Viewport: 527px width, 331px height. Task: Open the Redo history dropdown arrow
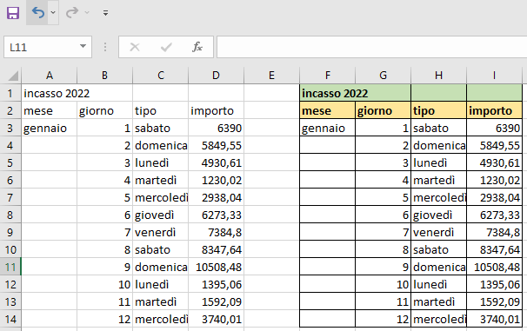point(87,13)
